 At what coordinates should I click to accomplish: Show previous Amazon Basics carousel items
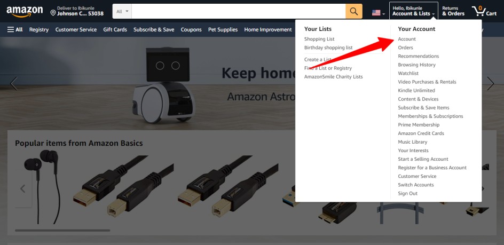[23, 189]
